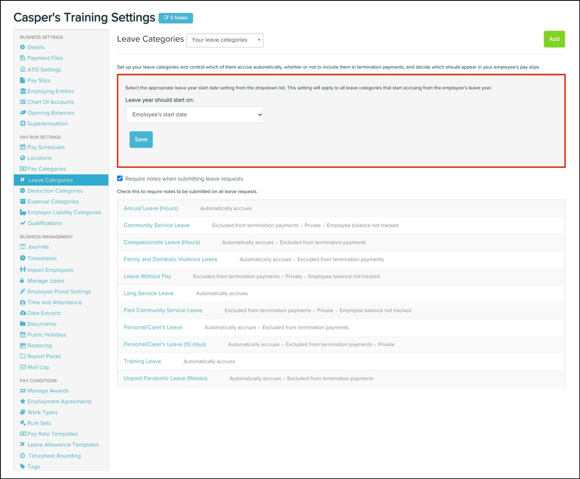Click the lifebuoy icon beside Superannuation
Screen dimensions: 580x479
tap(23, 124)
